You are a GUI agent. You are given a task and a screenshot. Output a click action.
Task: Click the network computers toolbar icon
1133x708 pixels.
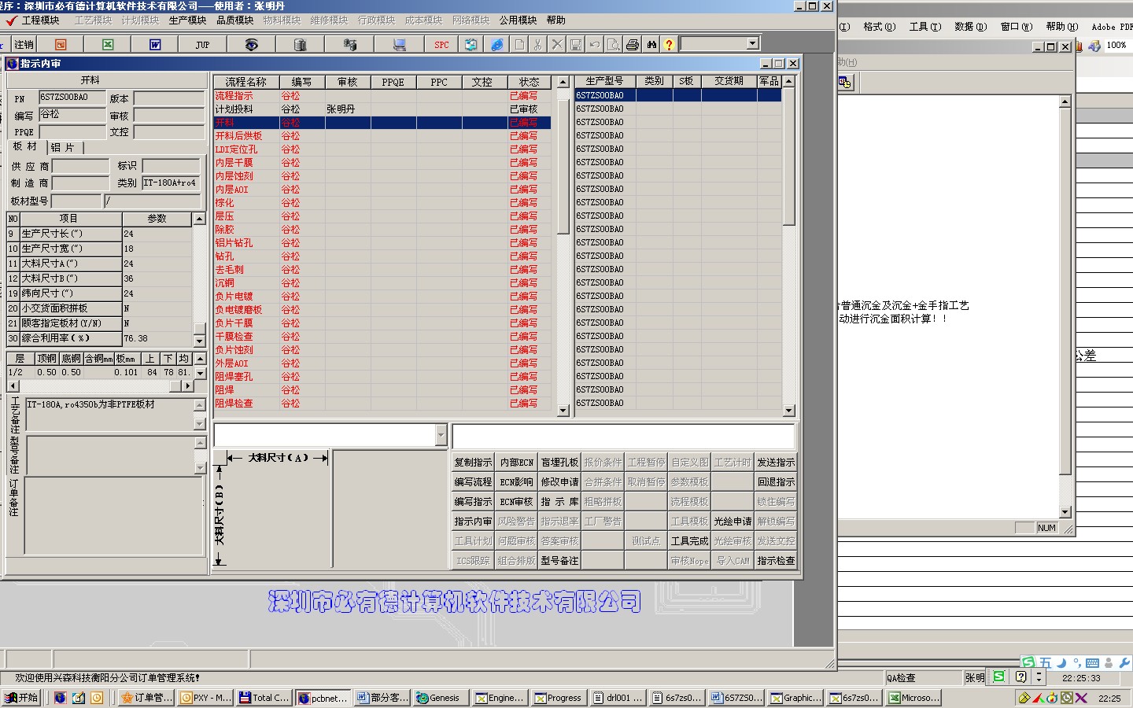pyautogui.click(x=350, y=45)
